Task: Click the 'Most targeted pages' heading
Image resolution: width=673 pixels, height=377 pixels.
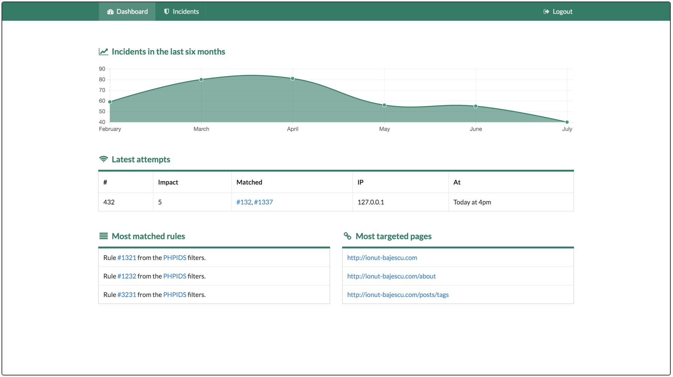Action: tap(394, 236)
